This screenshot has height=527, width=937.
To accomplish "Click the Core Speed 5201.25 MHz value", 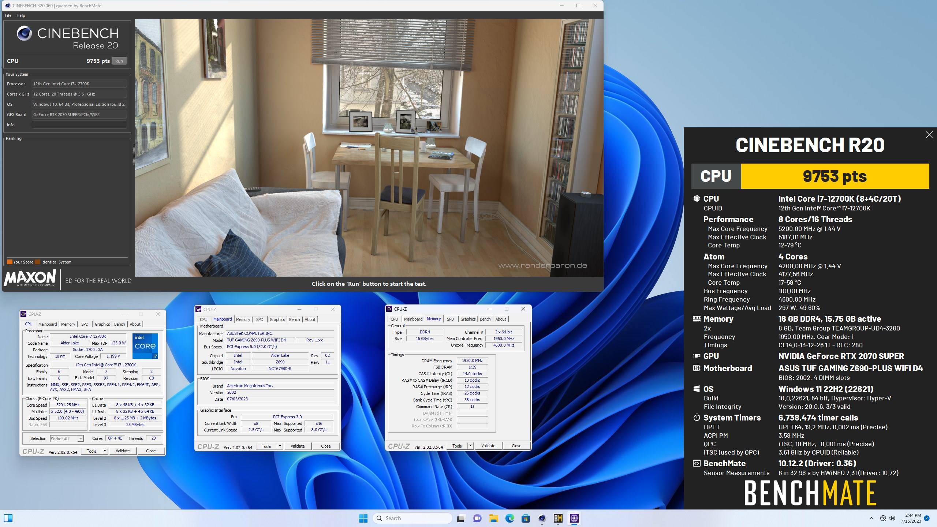I will coord(68,405).
